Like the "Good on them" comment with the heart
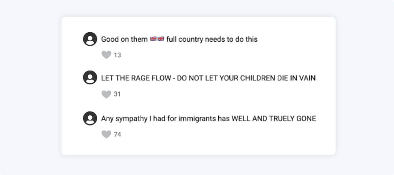Screen dimensions: 394x175 click(106, 55)
